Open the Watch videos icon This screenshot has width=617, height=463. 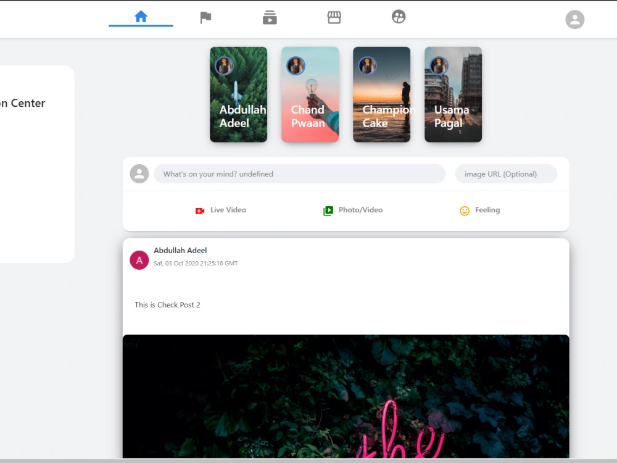point(270,17)
